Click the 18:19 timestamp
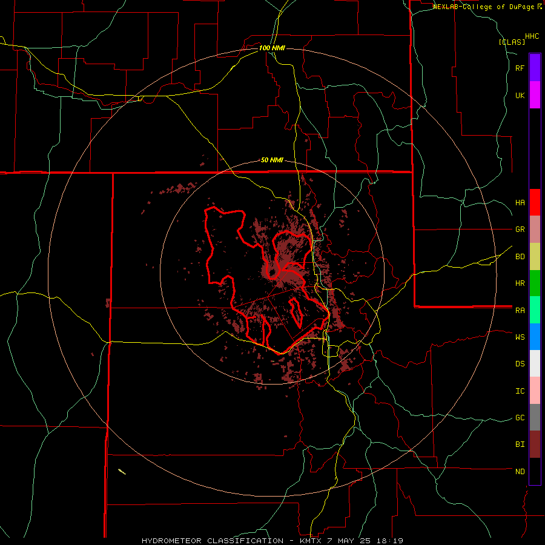 point(391,541)
